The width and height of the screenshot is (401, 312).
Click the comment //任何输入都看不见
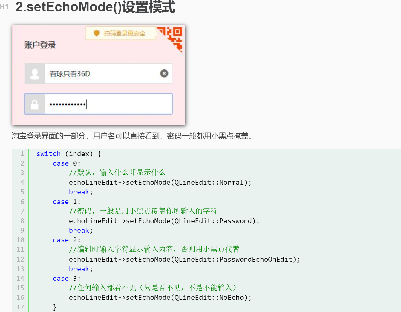153,288
